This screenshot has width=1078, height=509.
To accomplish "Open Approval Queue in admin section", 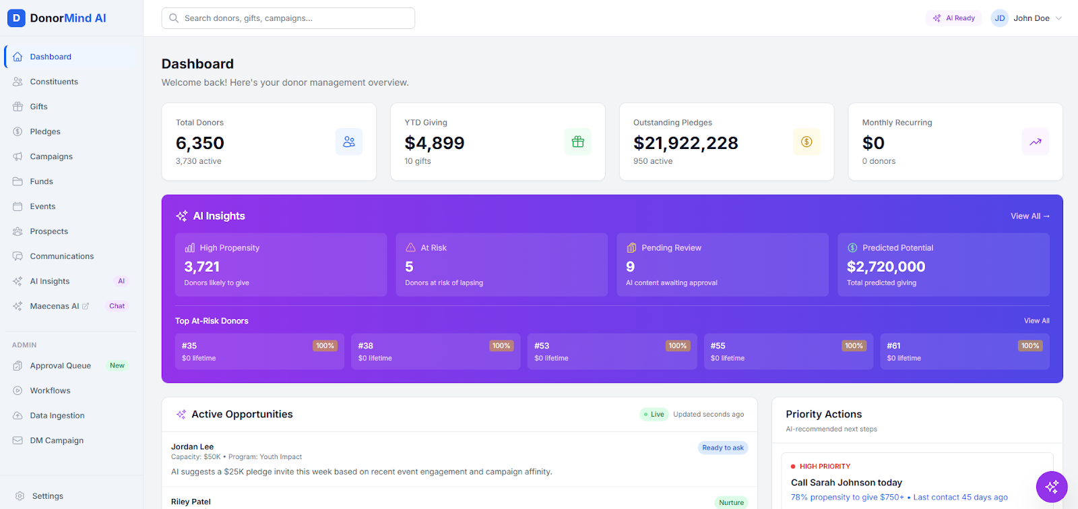I will (x=71, y=365).
